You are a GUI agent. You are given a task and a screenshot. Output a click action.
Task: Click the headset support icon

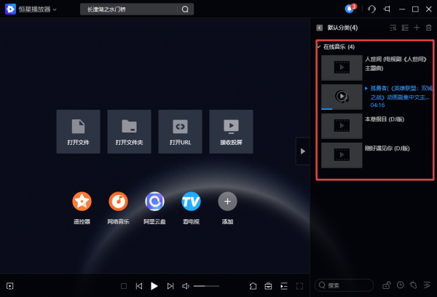[x=371, y=9]
